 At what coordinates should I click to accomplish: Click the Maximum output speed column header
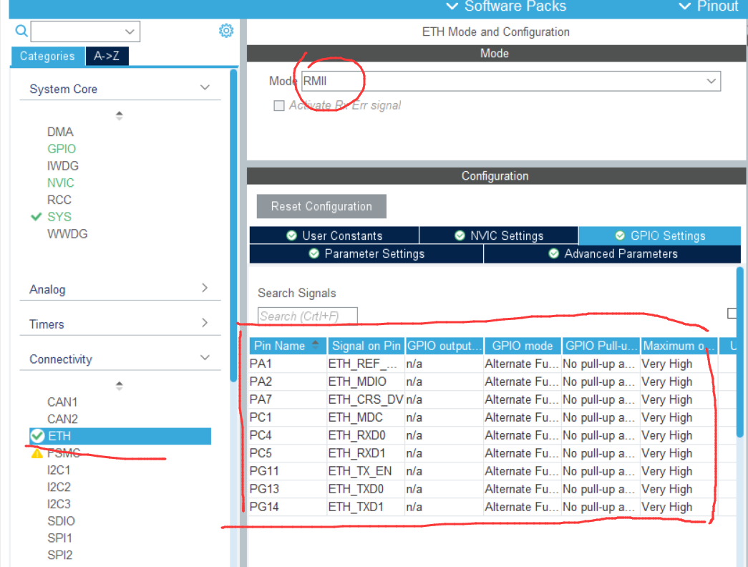tap(679, 346)
